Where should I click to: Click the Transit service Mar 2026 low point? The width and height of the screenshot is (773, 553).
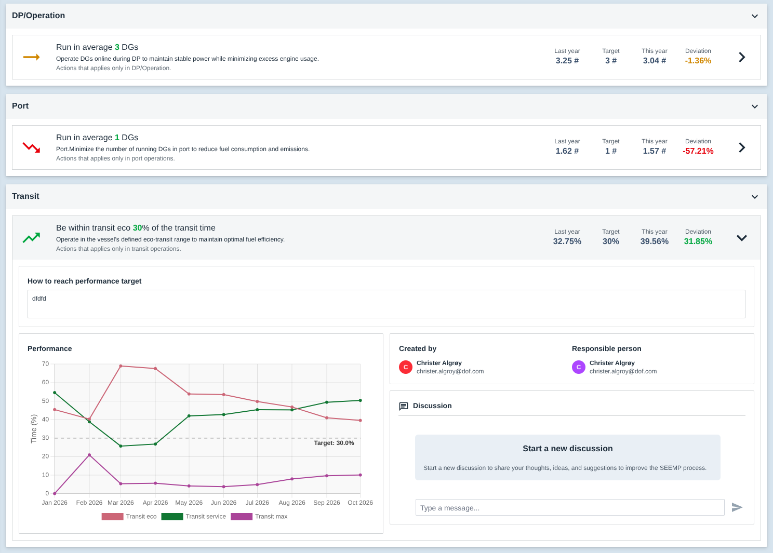(121, 446)
